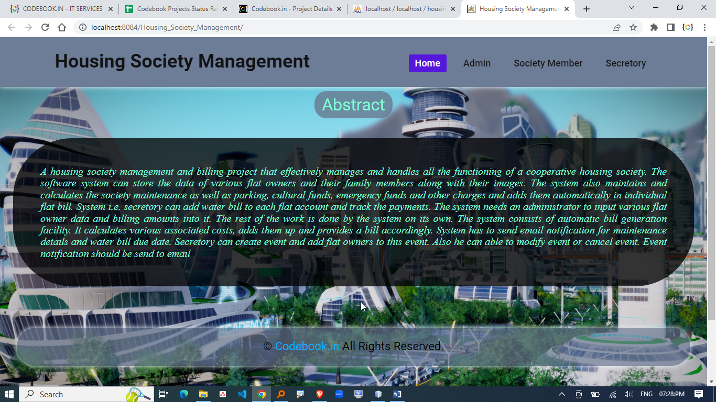Reload the current page
This screenshot has height=402, width=716.
click(45, 28)
